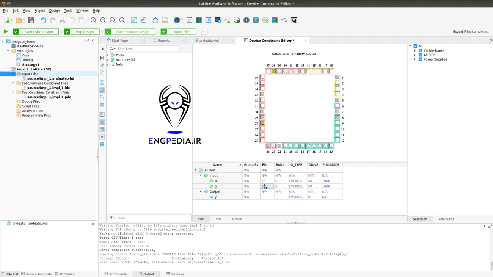Open the Filter dropdown arrow
This screenshot has height=277, width=493.
(x=112, y=218)
